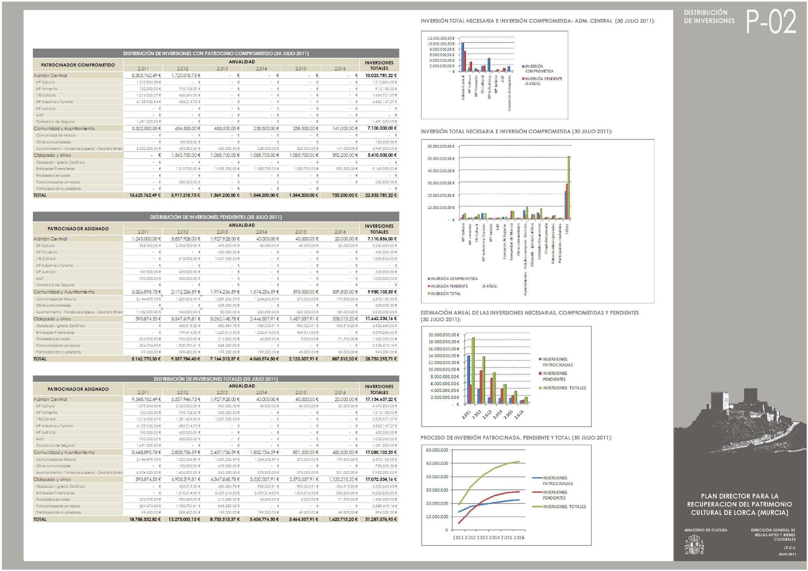Select the MINISTERIO DE CULTURA label

pos(706,530)
